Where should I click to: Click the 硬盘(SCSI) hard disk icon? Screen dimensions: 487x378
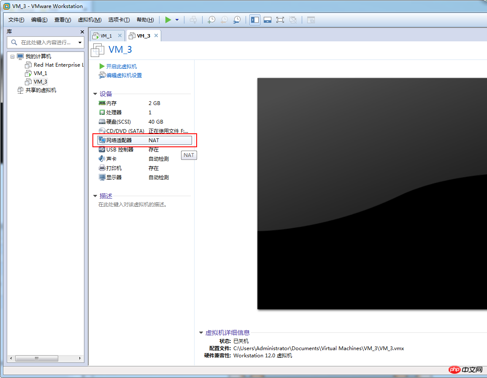[102, 122]
